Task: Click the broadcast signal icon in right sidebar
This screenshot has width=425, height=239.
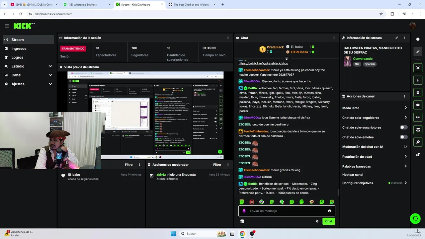Action: click(x=418, y=117)
